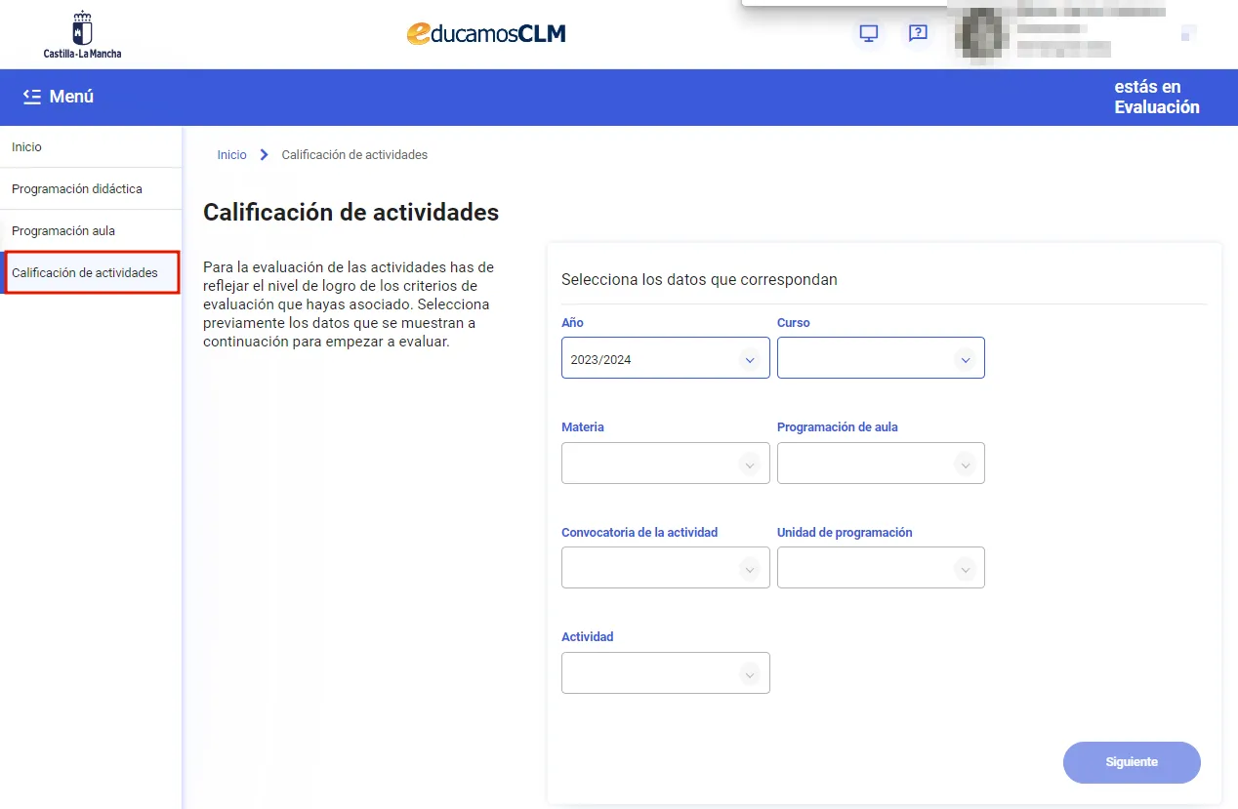Click the Castilla-La Mancha logo
Viewport: 1238px width, 809px height.
tap(82, 34)
